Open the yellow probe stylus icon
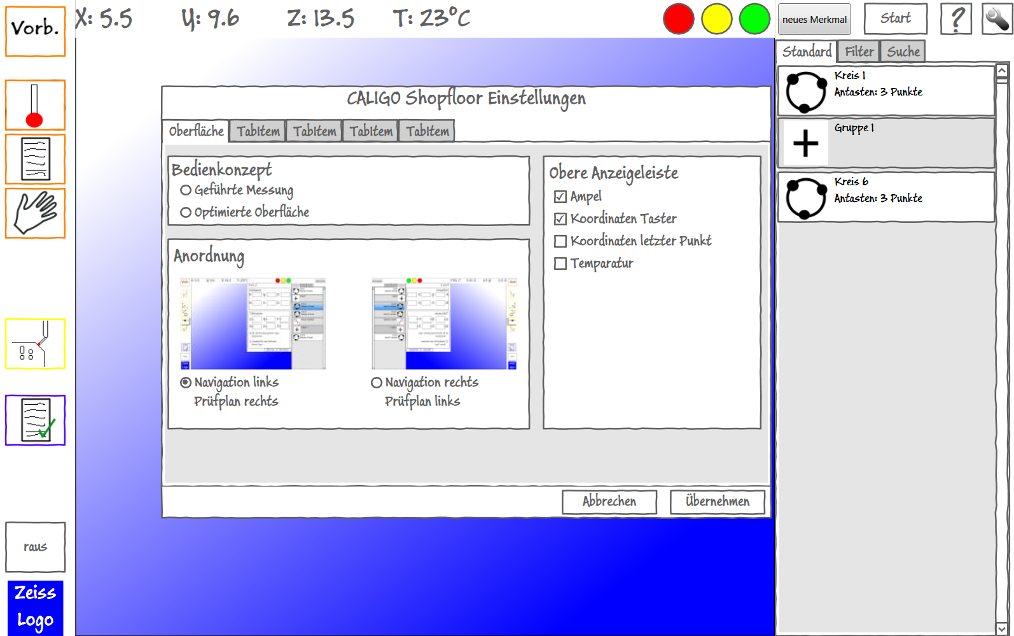This screenshot has height=636, width=1014. (x=36, y=344)
